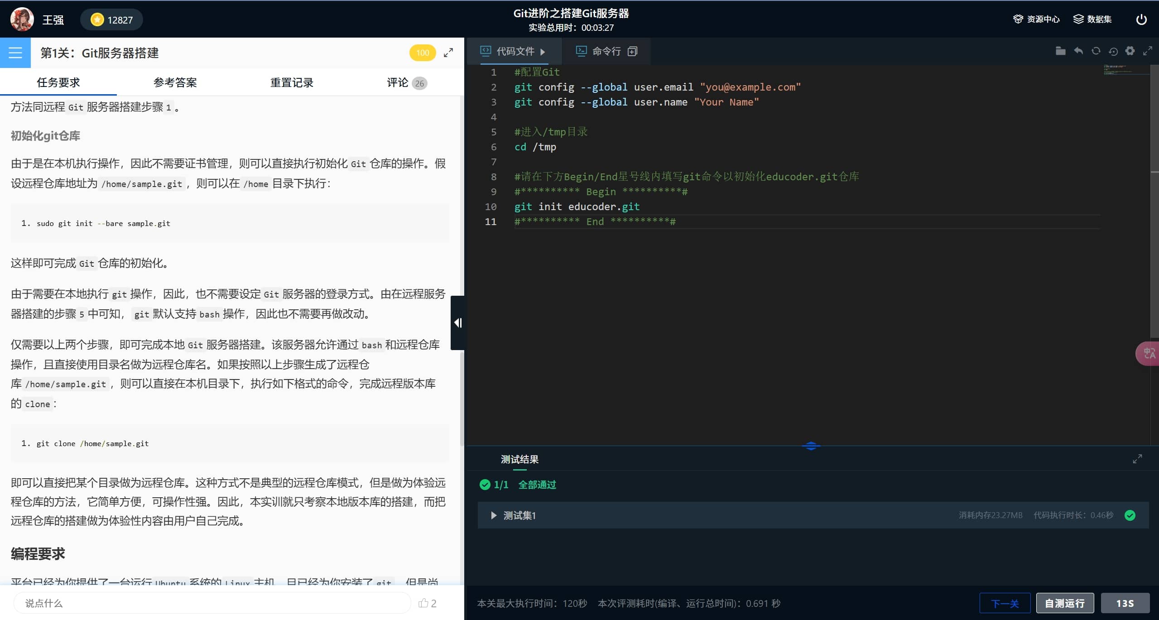Like the task using thumbs-up icon
Image resolution: width=1159 pixels, height=620 pixels.
pyautogui.click(x=423, y=603)
